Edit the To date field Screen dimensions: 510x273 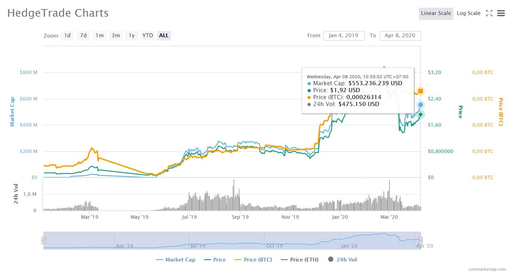point(400,35)
